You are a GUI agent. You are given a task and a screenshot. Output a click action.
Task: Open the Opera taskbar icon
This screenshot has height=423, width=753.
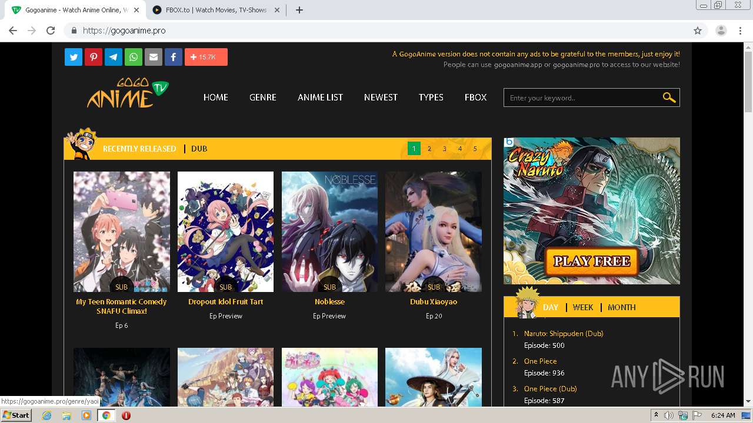tap(126, 415)
